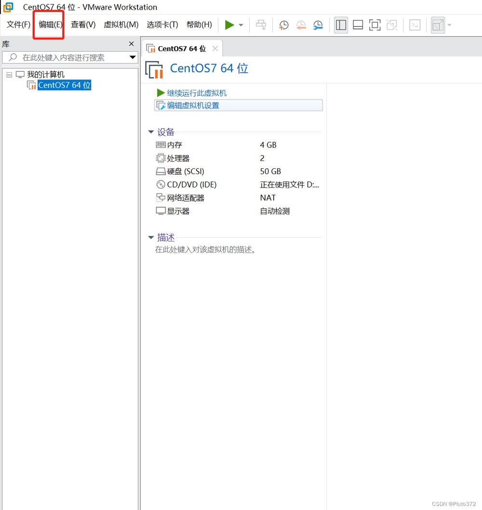Click the CD/DVD (IDE) device row
This screenshot has height=510, width=482.
coord(239,185)
